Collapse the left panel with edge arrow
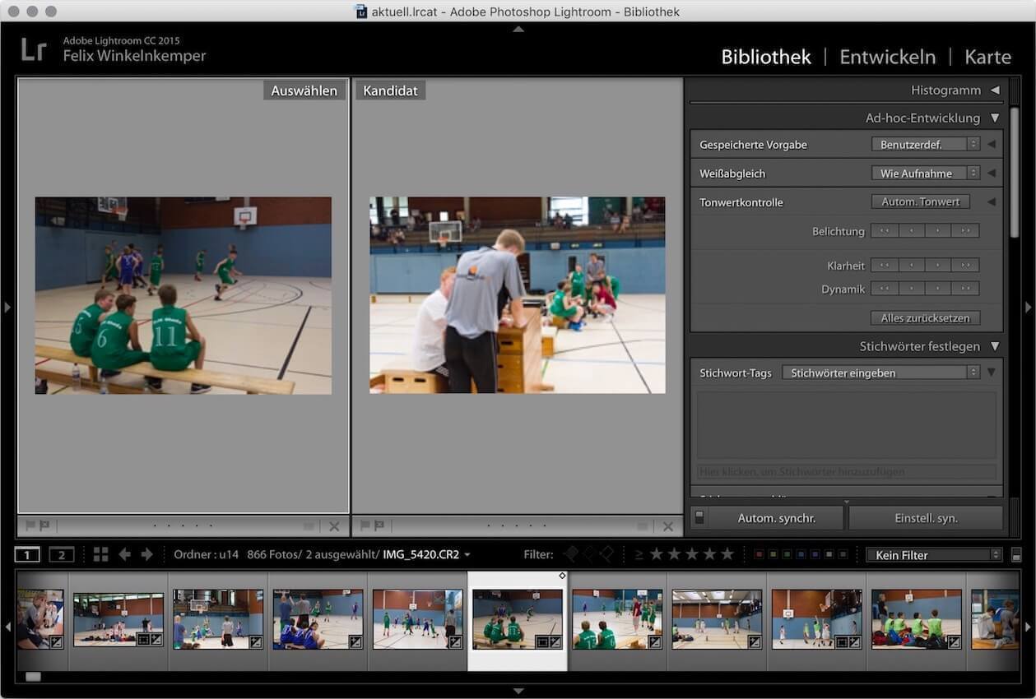This screenshot has width=1036, height=699. coord(7,308)
